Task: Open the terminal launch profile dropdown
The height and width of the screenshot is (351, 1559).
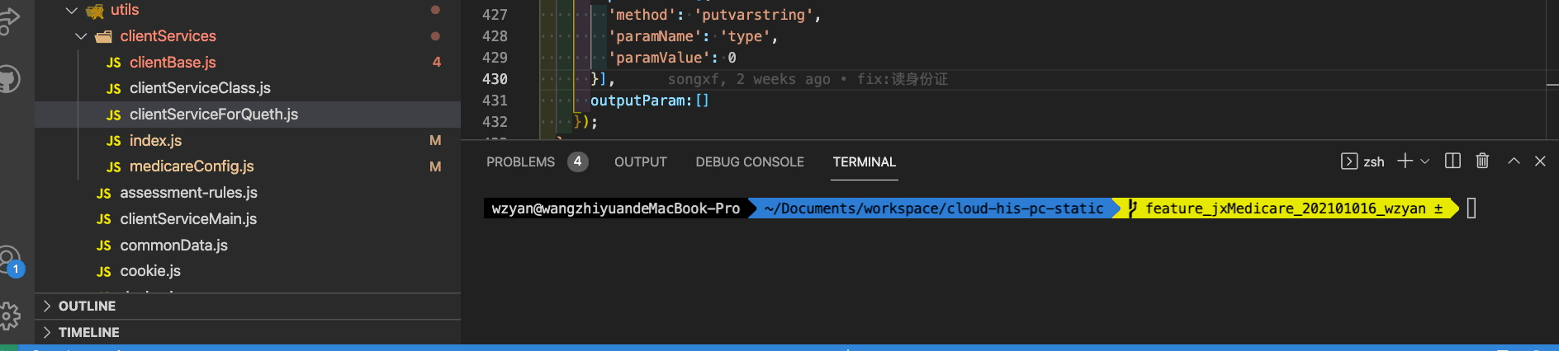Action: [x=1424, y=161]
